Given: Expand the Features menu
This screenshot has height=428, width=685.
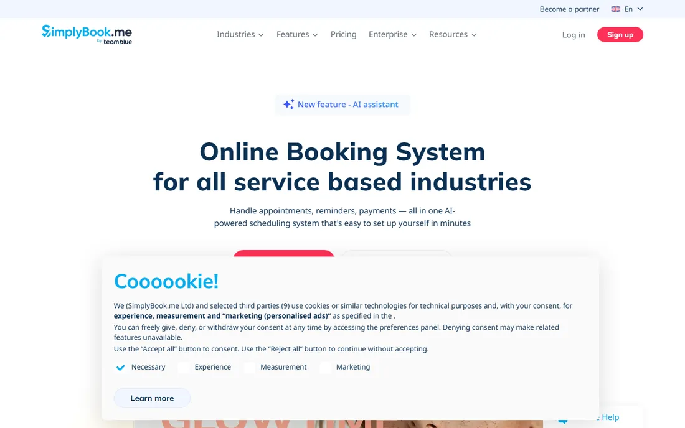Looking at the screenshot, I should pos(297,34).
